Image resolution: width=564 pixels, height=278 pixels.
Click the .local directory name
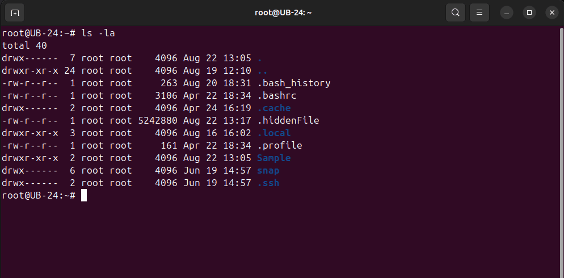[x=273, y=133]
